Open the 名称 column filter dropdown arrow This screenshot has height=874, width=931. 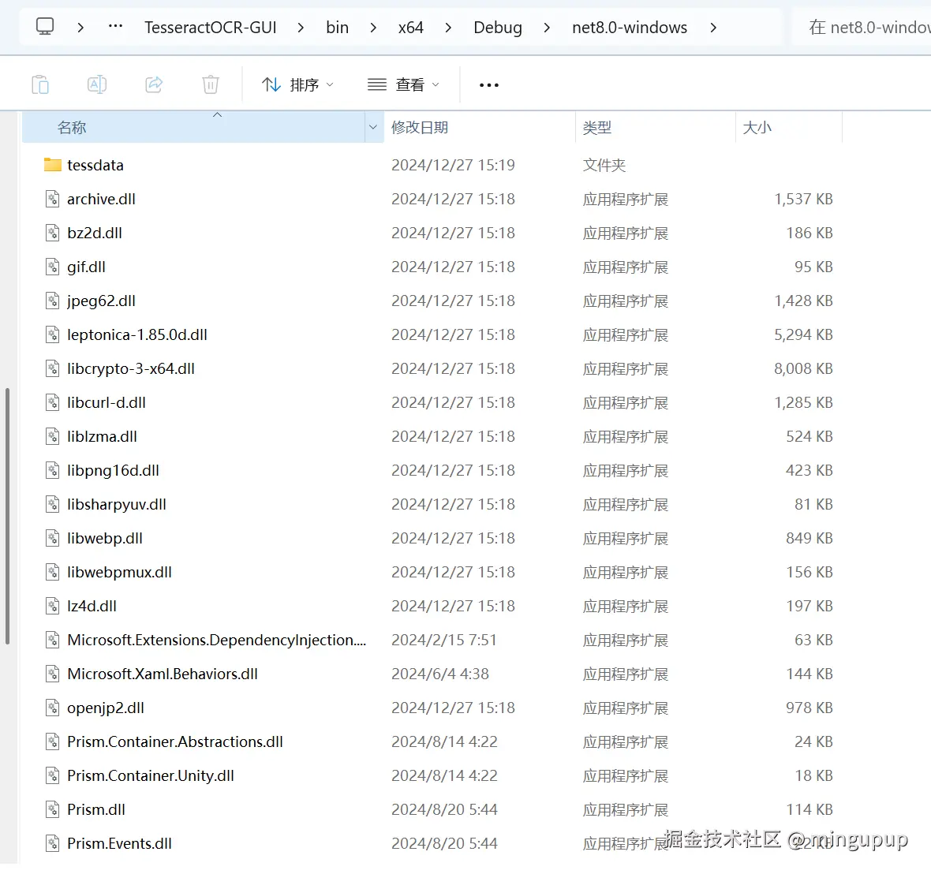[373, 127]
